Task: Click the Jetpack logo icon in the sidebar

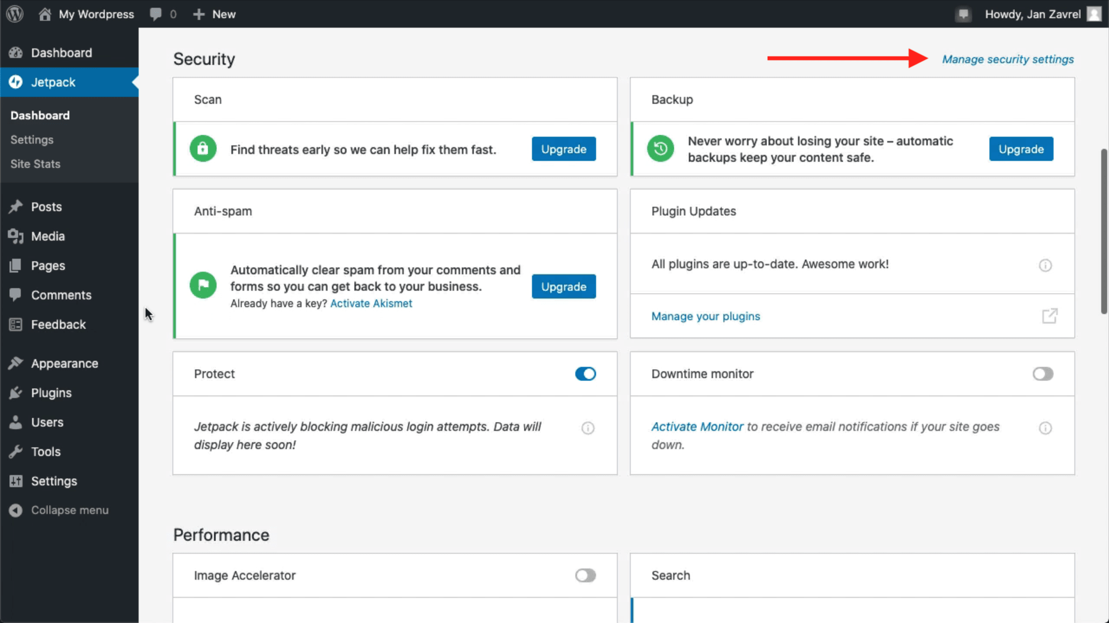Action: (16, 82)
